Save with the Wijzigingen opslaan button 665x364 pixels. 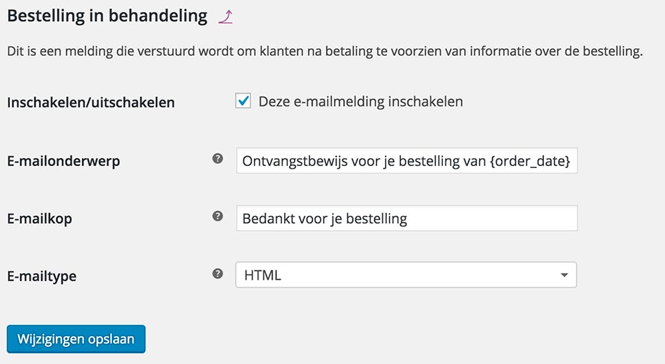point(76,339)
